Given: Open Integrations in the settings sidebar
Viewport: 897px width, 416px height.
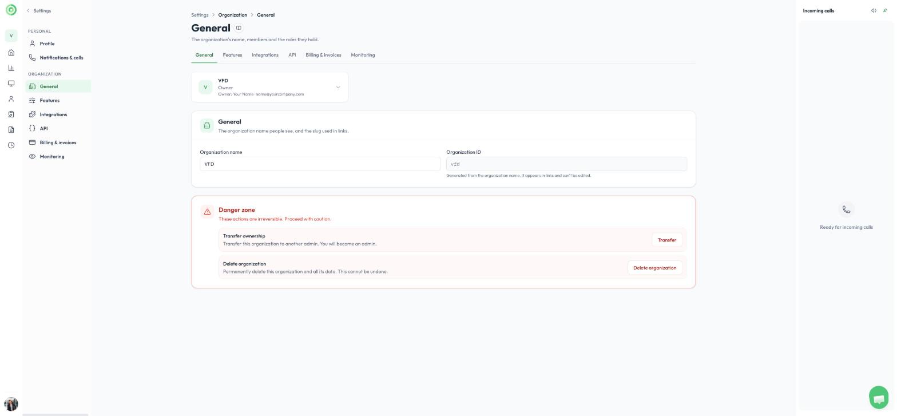Looking at the screenshot, I should click(58, 114).
